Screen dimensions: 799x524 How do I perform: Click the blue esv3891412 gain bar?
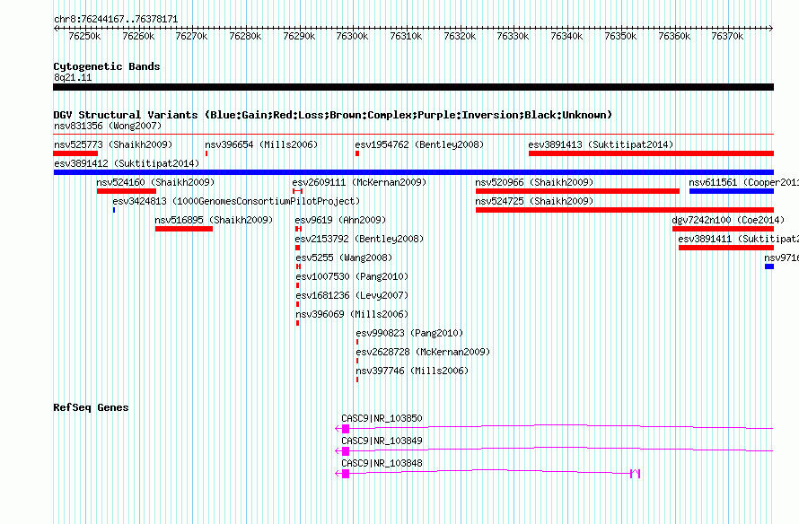[x=414, y=172]
